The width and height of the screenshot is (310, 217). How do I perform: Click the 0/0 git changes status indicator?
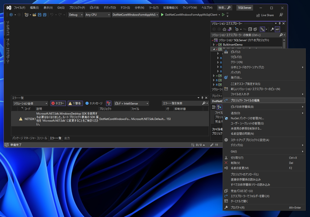point(198,145)
